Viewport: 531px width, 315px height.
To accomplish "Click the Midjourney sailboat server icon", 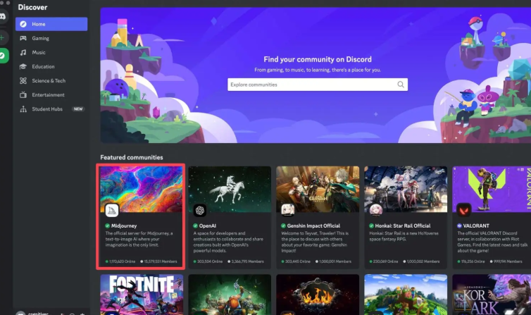I will [x=112, y=210].
